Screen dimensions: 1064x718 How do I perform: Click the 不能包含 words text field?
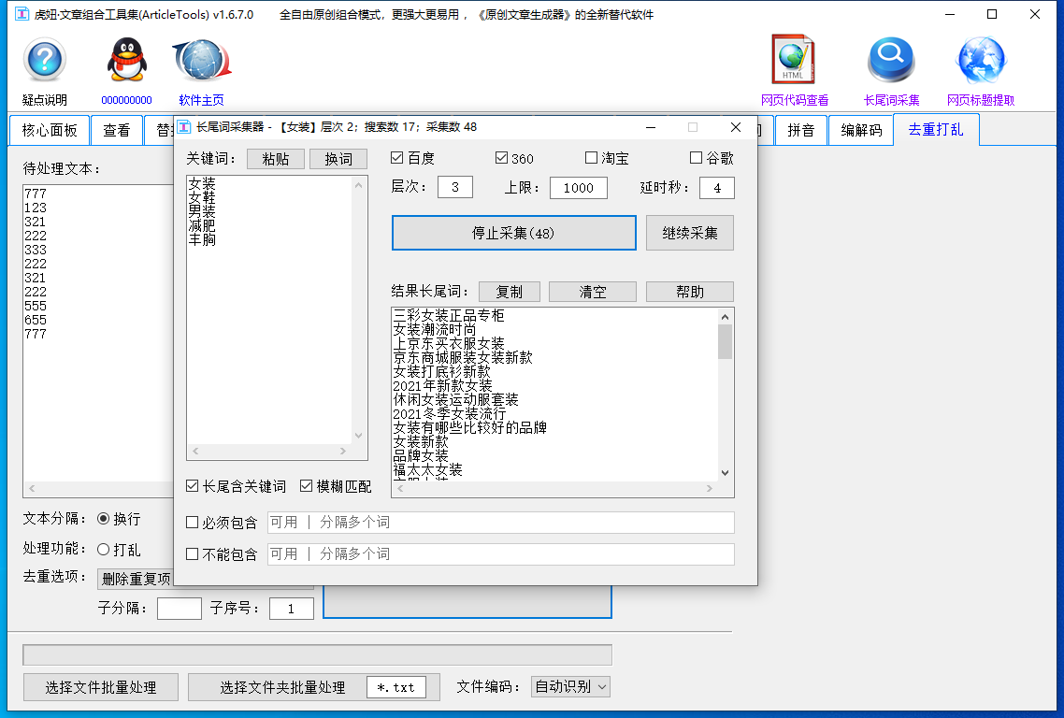point(501,553)
